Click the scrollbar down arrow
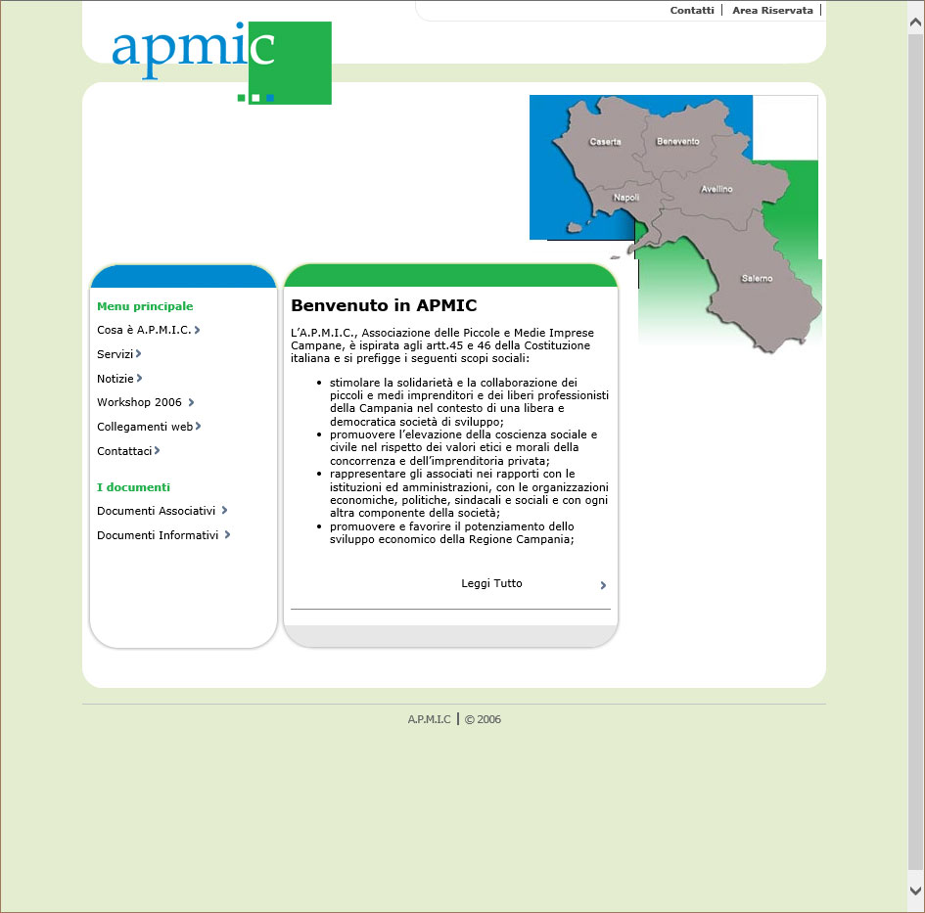925x913 pixels. [x=915, y=890]
